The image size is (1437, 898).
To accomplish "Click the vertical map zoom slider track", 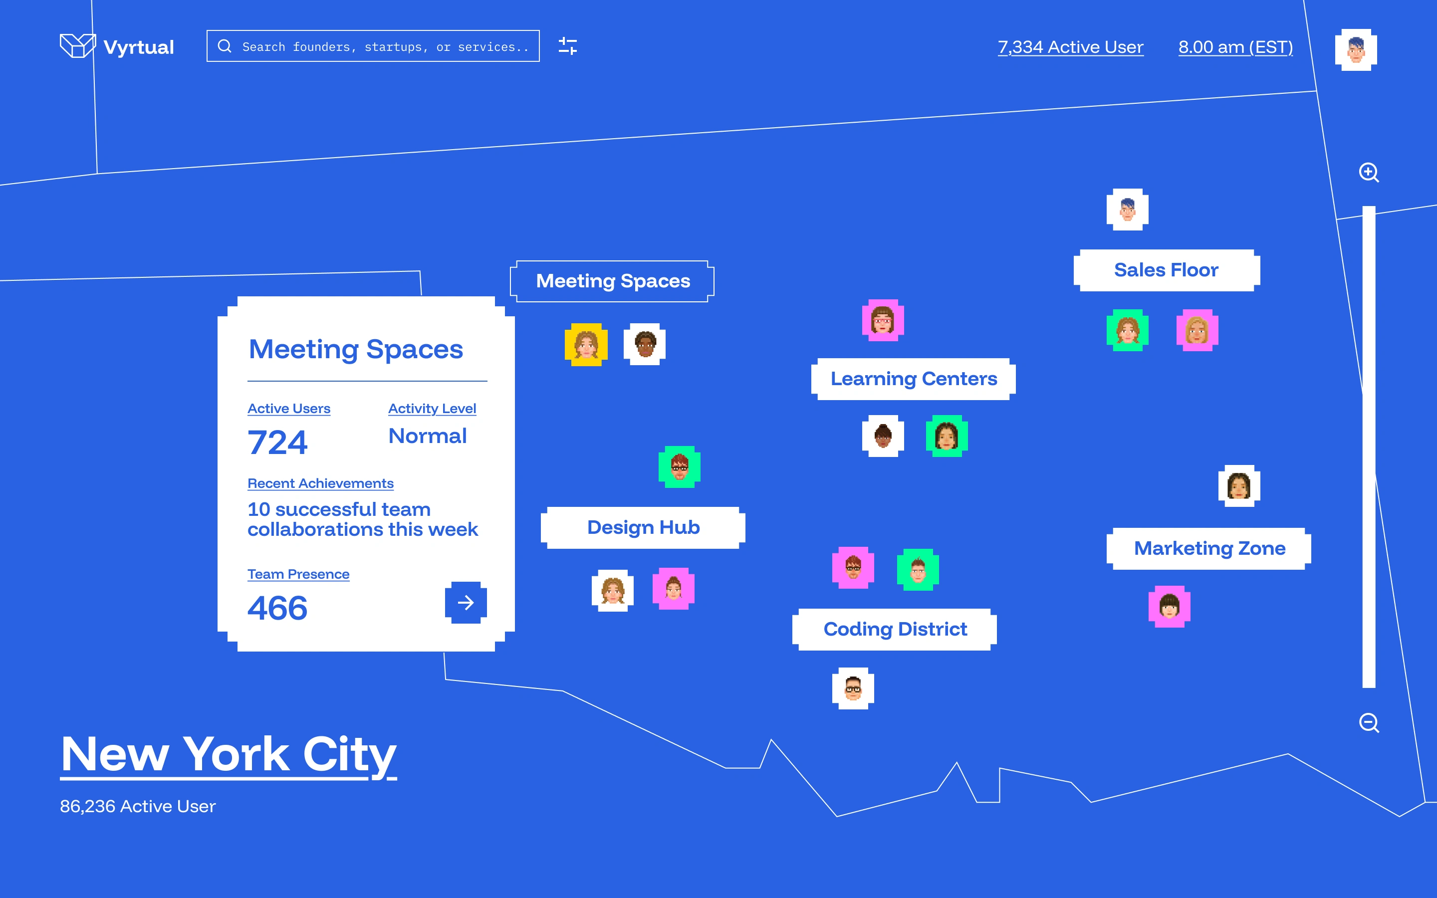I will click(x=1369, y=447).
